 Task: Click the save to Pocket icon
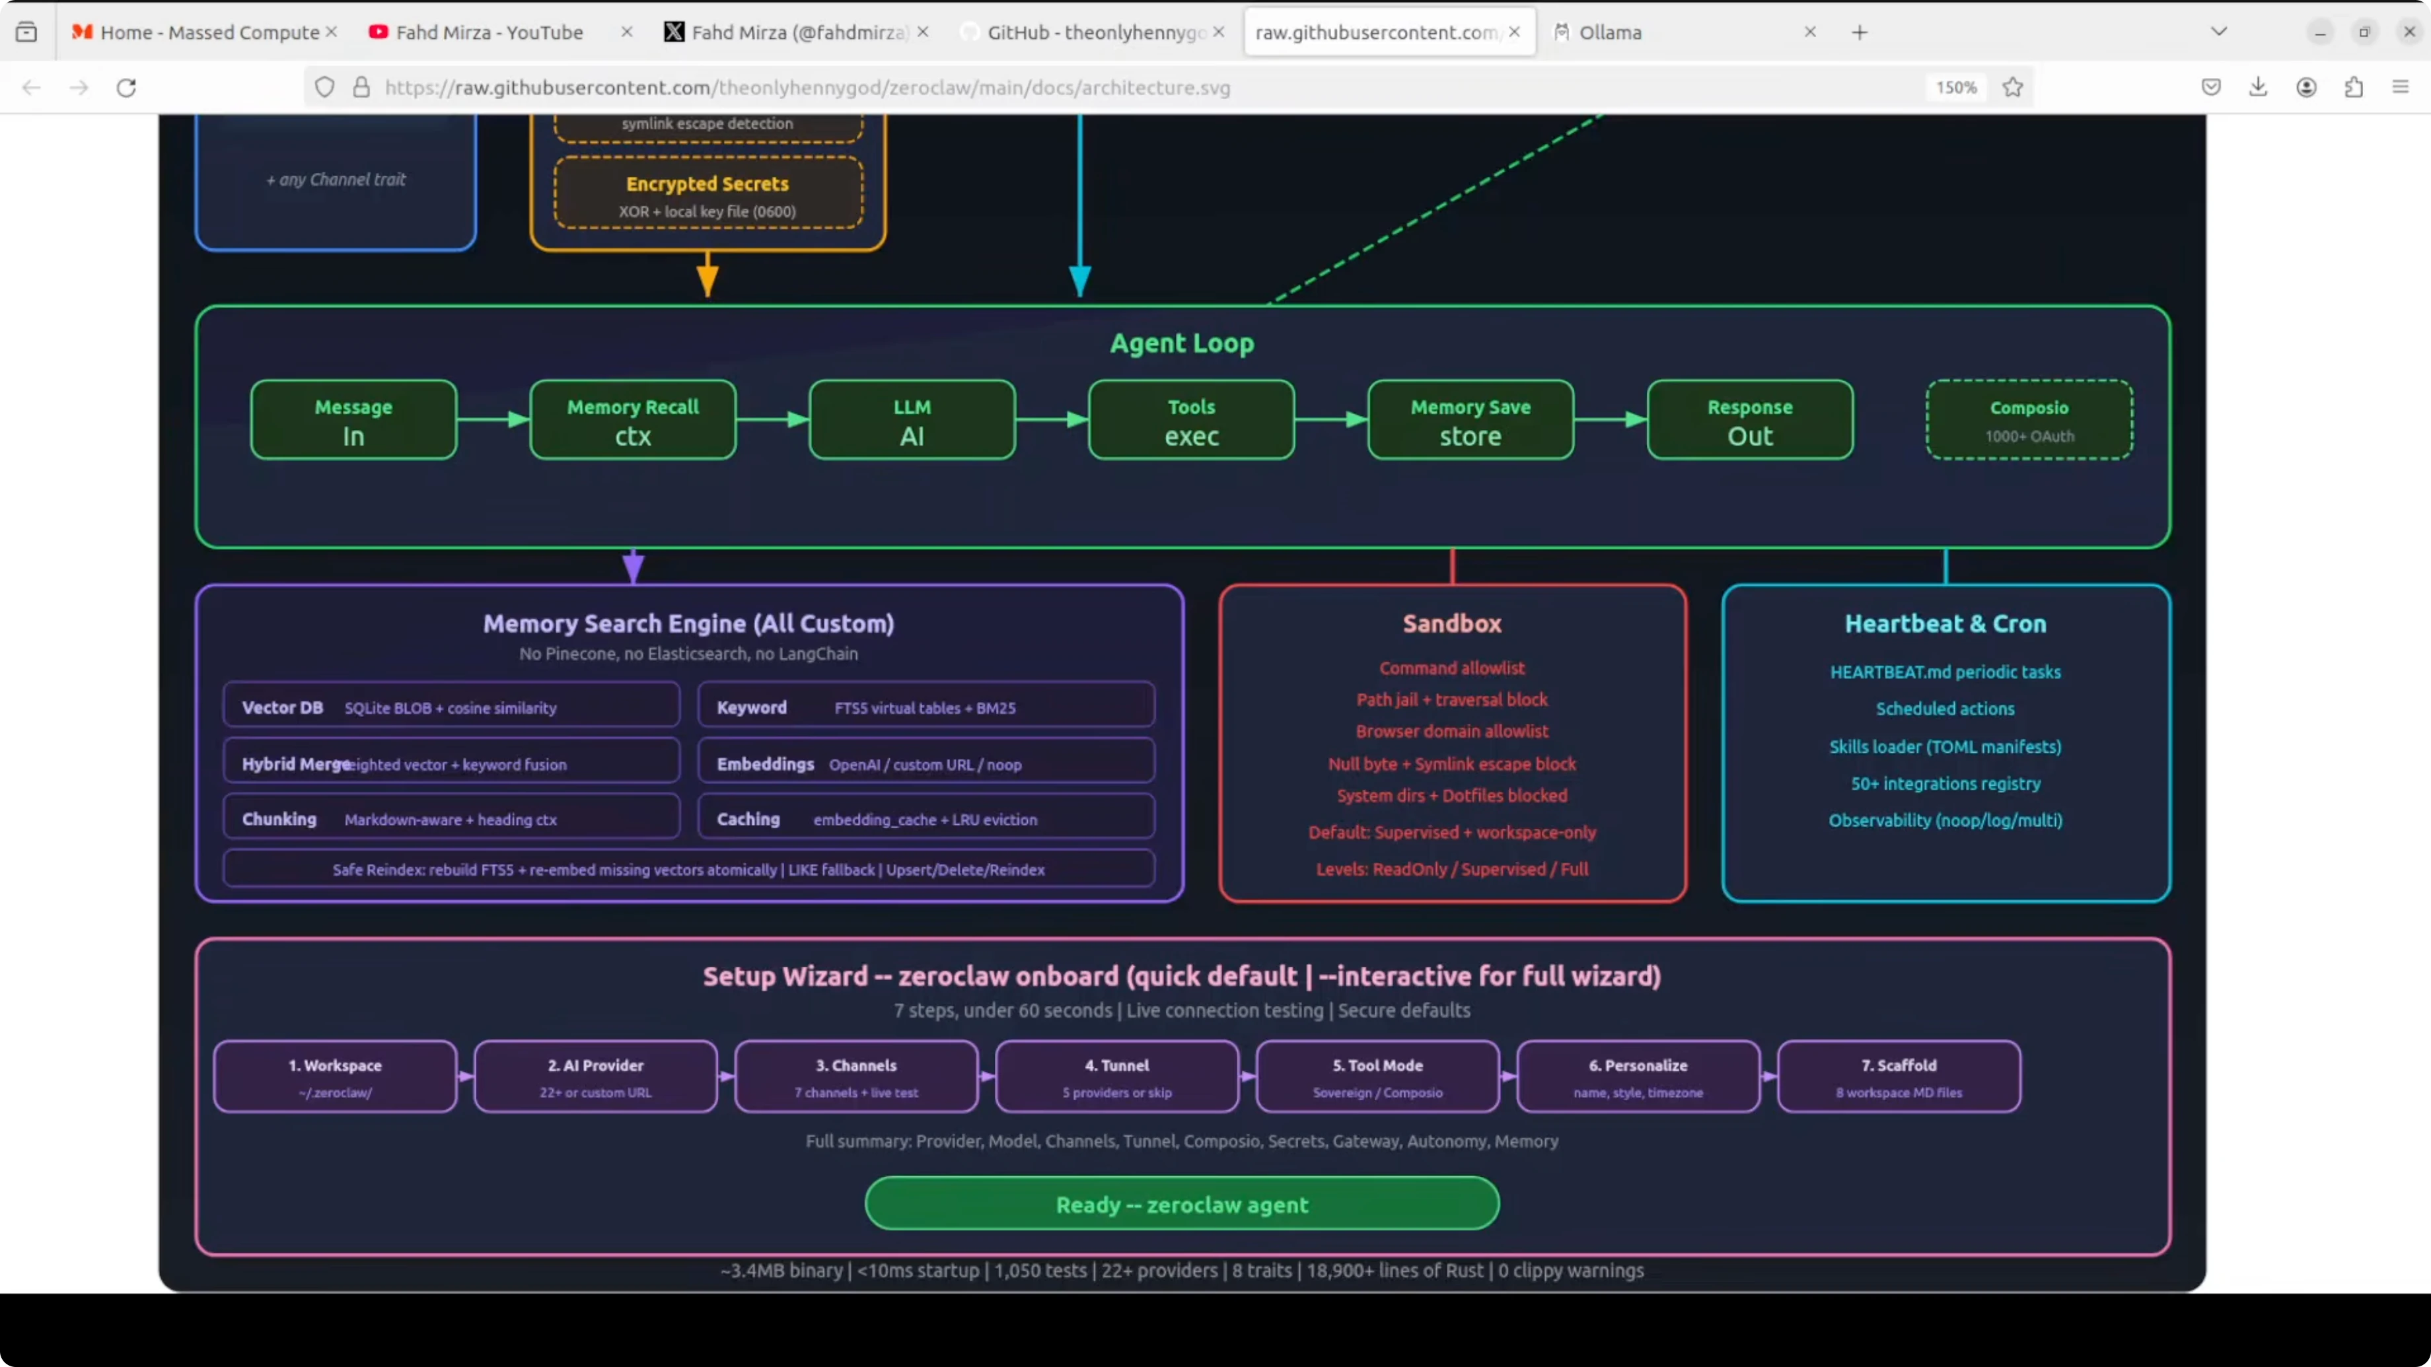(x=2211, y=88)
